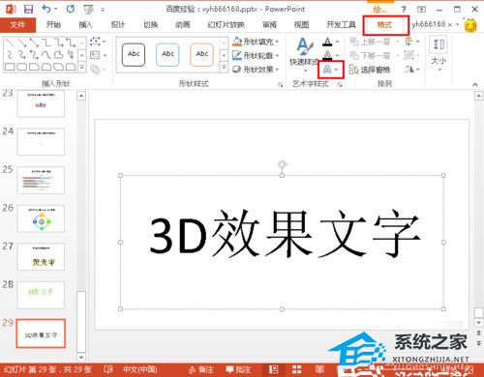Collapse the ribbon with the chevron
Image resolution: width=484 pixels, height=377 pixels.
[475, 84]
